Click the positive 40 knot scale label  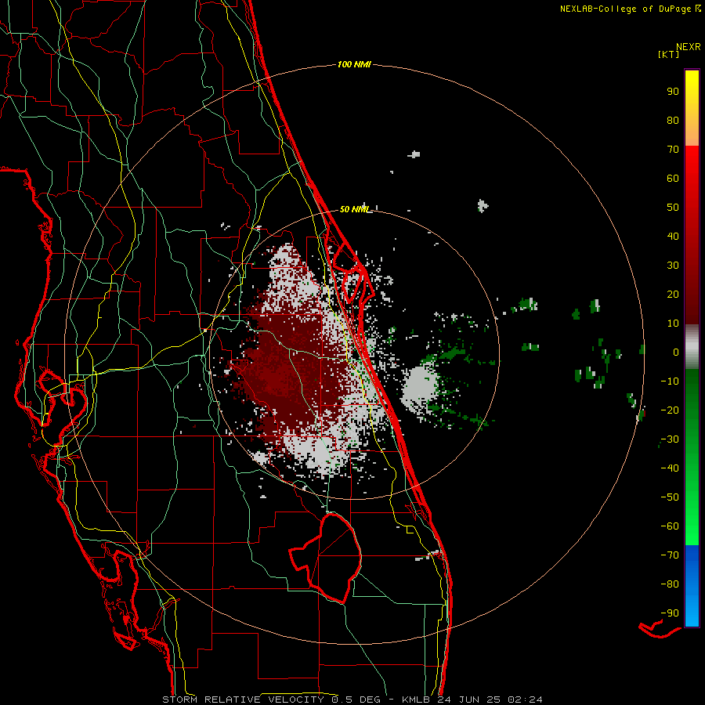[673, 236]
